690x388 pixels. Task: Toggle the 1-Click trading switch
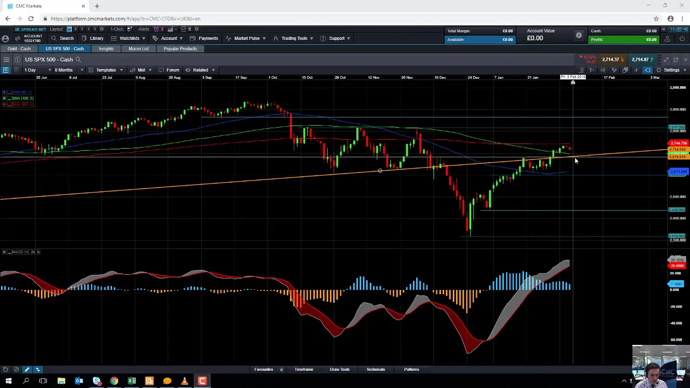[129, 29]
